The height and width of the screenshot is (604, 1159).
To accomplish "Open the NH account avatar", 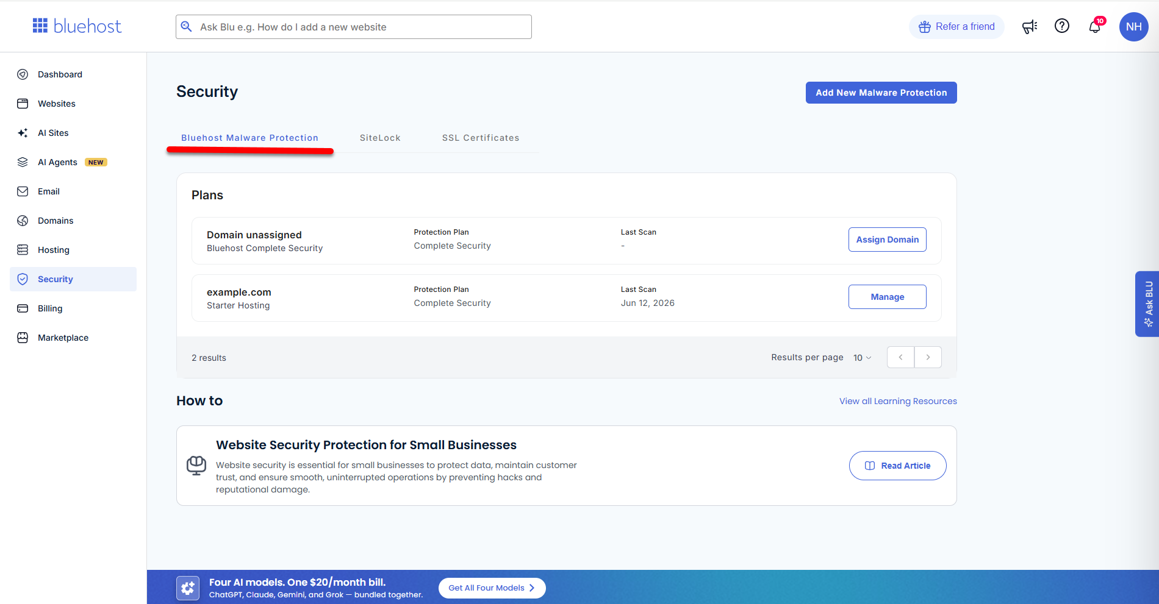I will point(1134,27).
